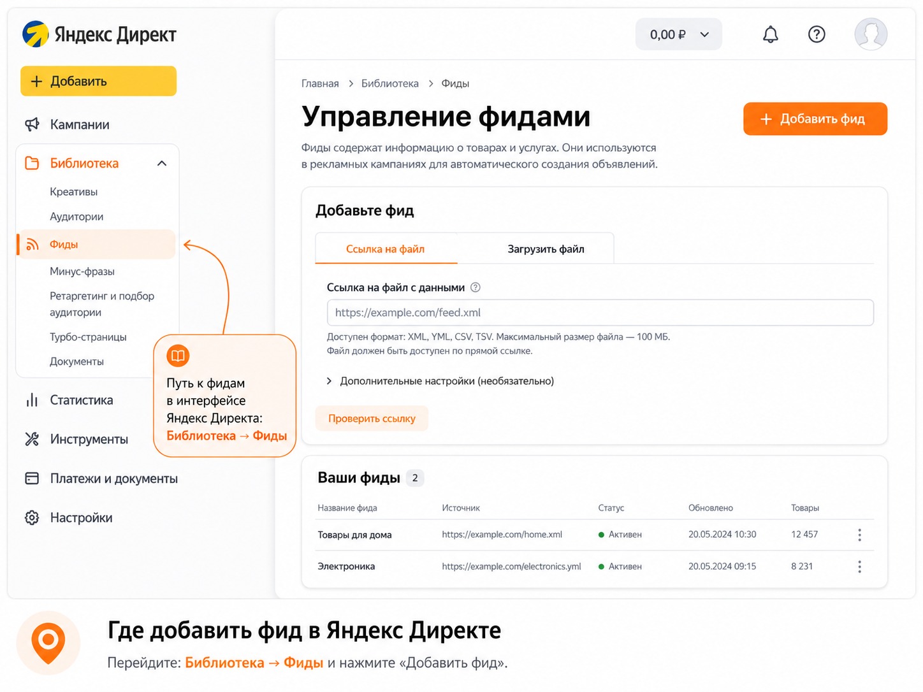Open Документы in the library menu
The image size is (923, 692).
[x=76, y=361]
